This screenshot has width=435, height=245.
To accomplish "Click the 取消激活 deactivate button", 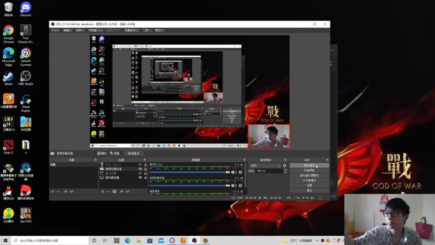I will click(134, 154).
